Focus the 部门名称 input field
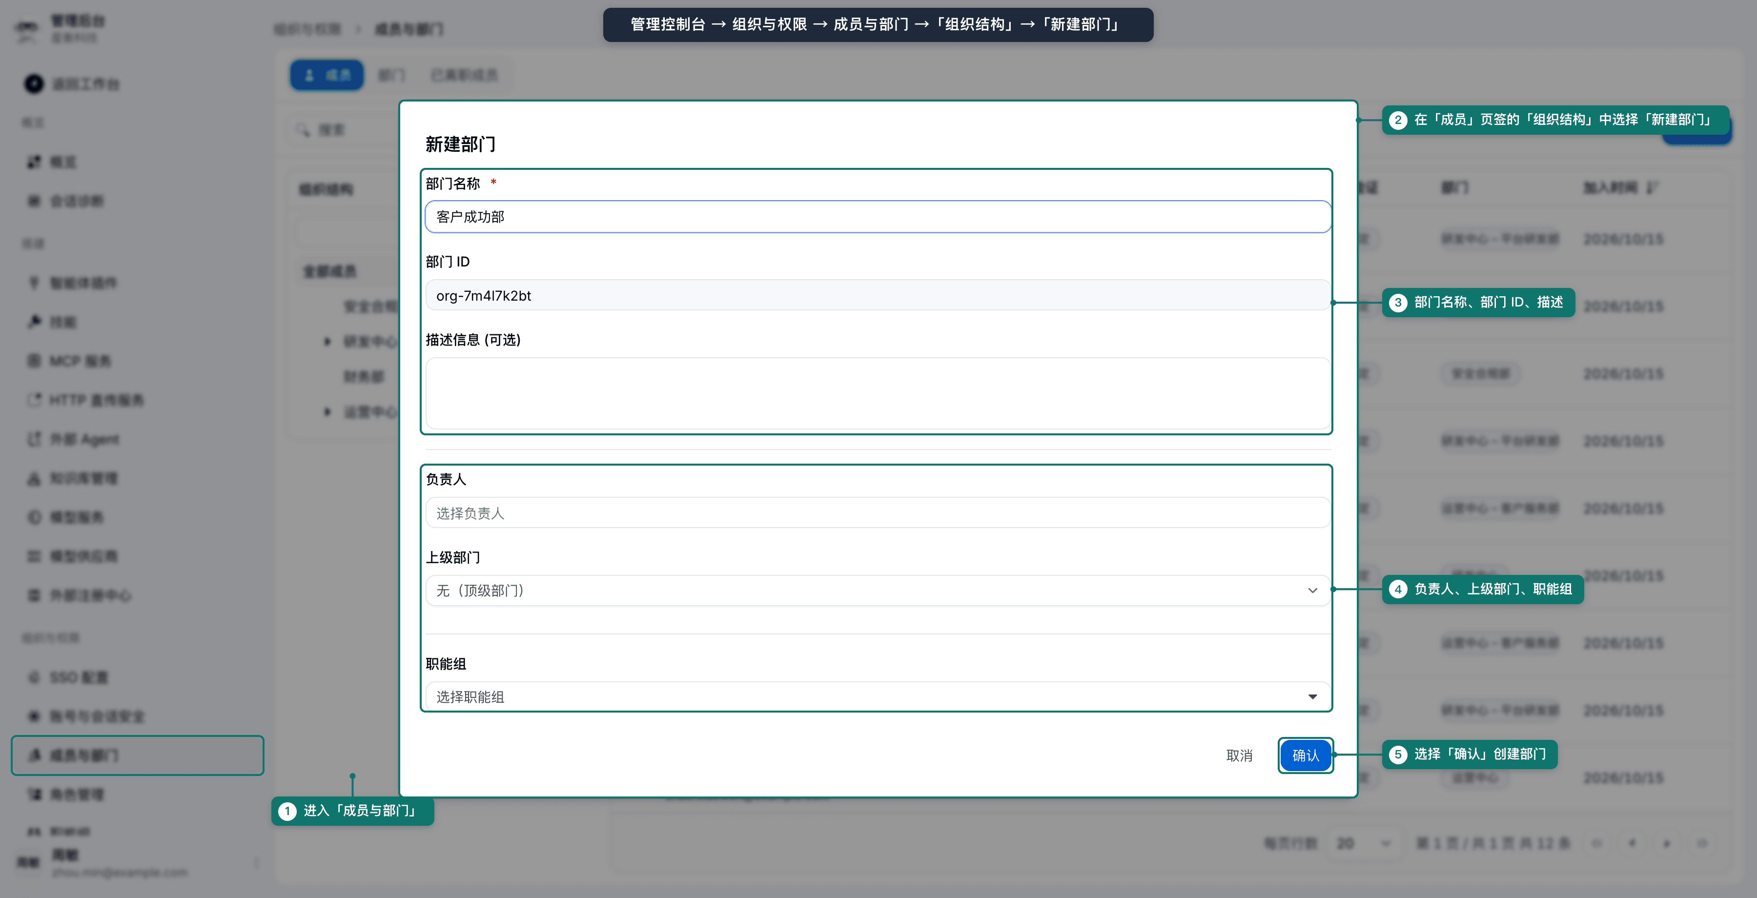Image resolution: width=1757 pixels, height=898 pixels. click(x=878, y=217)
